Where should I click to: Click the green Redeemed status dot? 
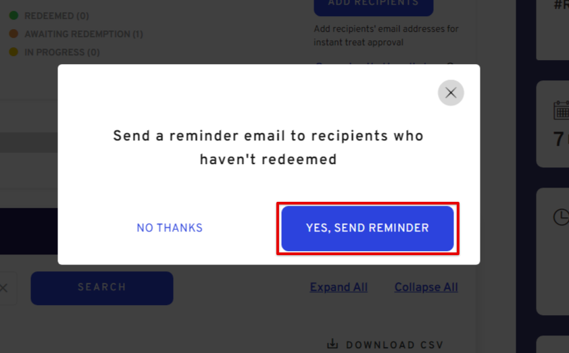click(14, 16)
